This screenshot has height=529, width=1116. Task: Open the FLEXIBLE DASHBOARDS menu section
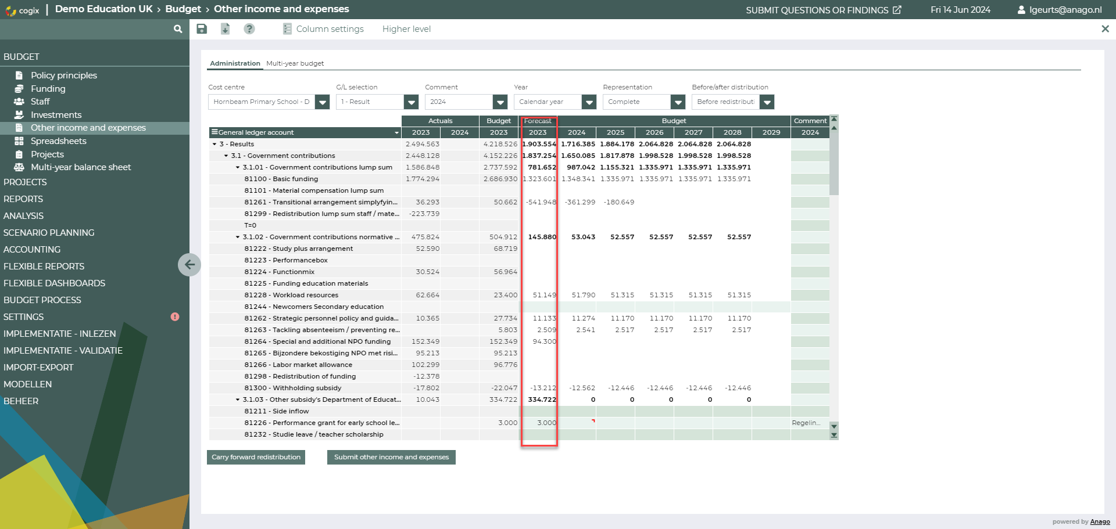click(x=54, y=283)
